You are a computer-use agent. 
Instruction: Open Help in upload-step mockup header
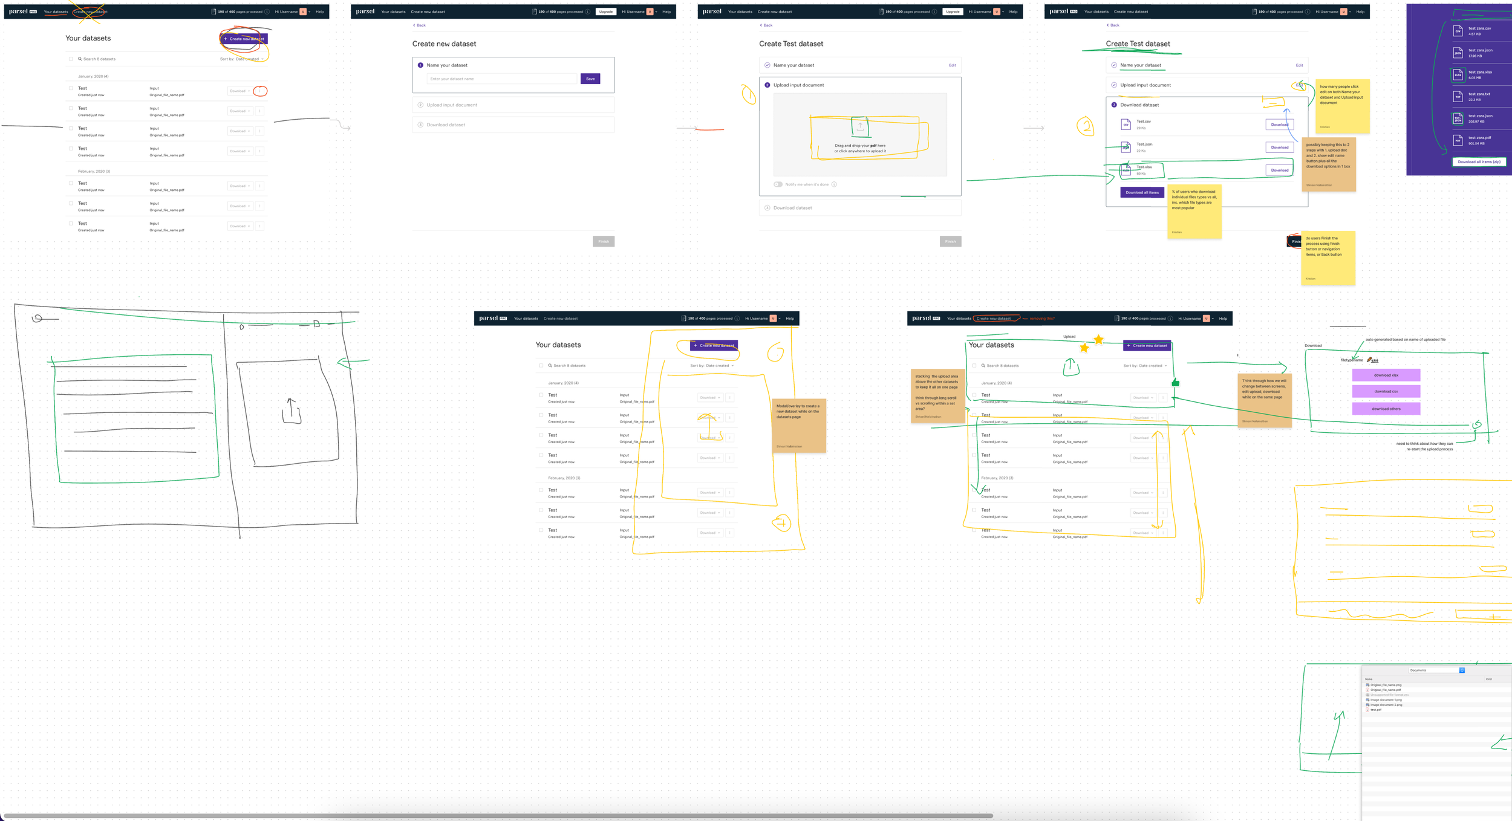(x=1013, y=11)
